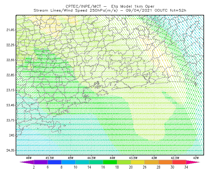The height and width of the screenshot is (170, 220).
Task: Click the 24.3S latitude axis label
Action: (10, 150)
